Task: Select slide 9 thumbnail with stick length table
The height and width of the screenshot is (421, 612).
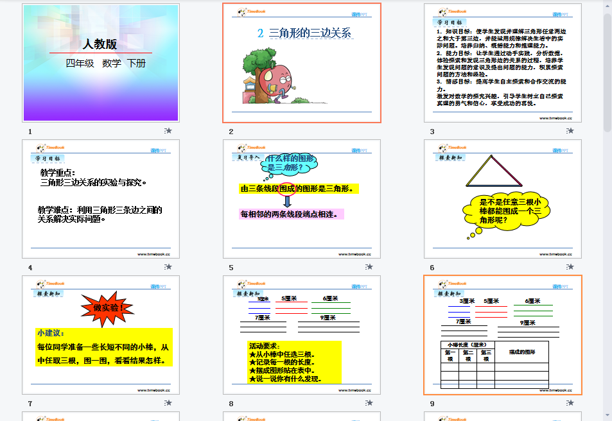Action: [503, 335]
